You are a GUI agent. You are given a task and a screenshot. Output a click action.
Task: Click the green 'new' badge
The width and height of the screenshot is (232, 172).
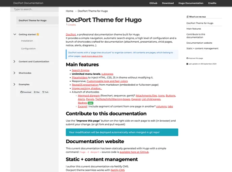(x=90, y=103)
